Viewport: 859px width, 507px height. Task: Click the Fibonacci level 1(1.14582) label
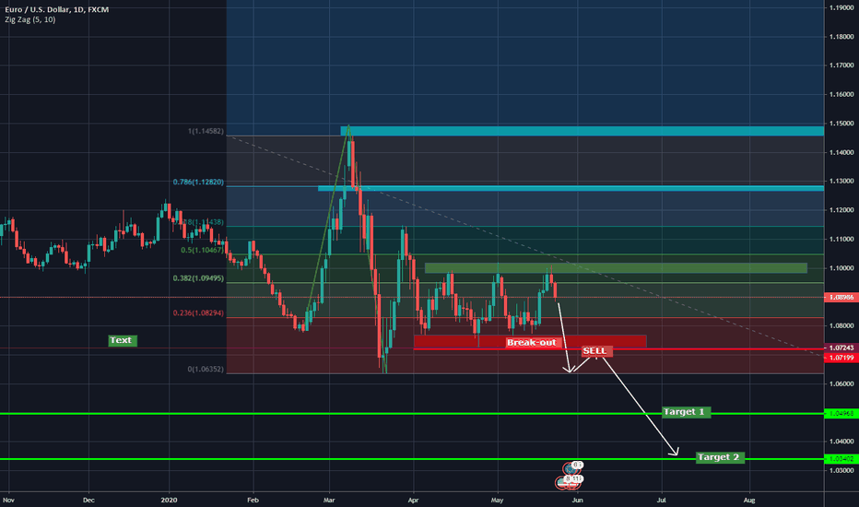(206, 132)
